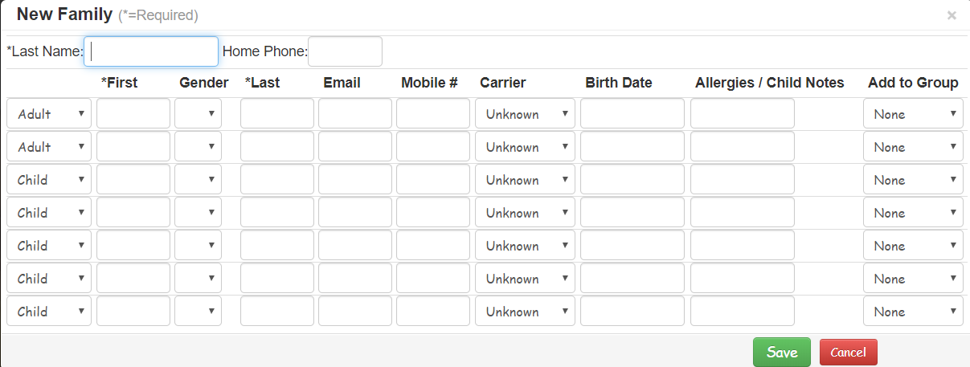The height and width of the screenshot is (367, 970).
Task: Open the last row Add to Group dropdown
Action: (913, 312)
